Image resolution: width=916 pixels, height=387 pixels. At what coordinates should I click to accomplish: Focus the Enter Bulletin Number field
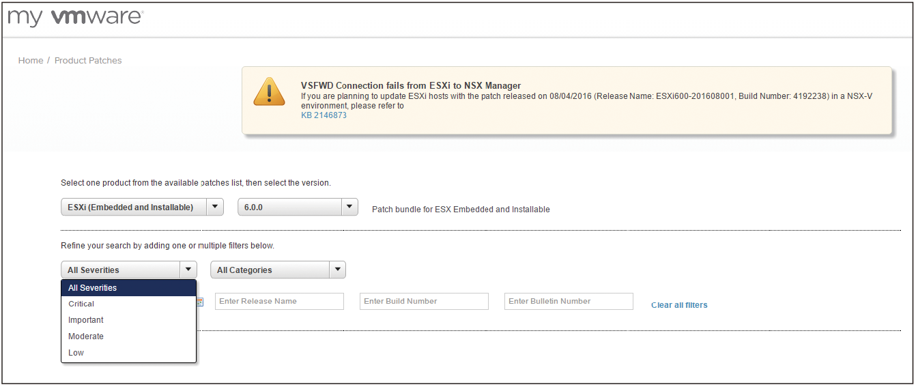569,301
